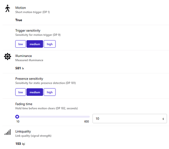Click the 600 maximum slider label
This screenshot has width=169, height=149.
point(86,122)
